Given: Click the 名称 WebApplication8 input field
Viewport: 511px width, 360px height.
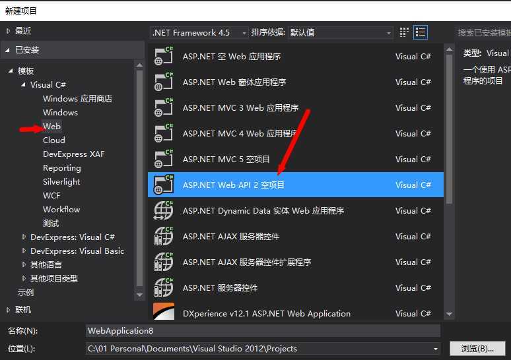Looking at the screenshot, I should pos(263,331).
